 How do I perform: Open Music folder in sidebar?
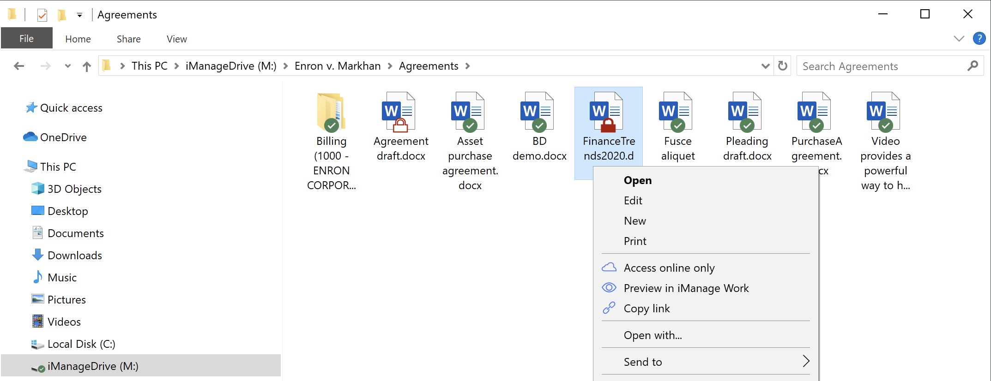54,278
